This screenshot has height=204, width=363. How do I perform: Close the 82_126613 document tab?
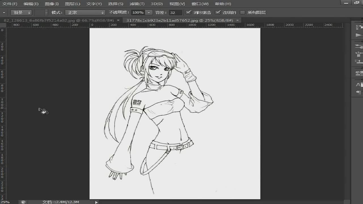tap(119, 20)
